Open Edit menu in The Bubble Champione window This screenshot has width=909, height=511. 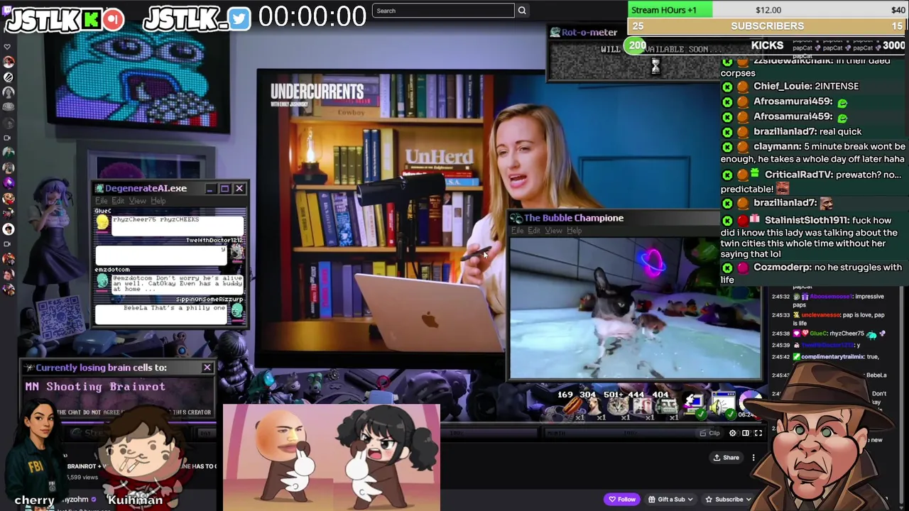[x=534, y=231]
